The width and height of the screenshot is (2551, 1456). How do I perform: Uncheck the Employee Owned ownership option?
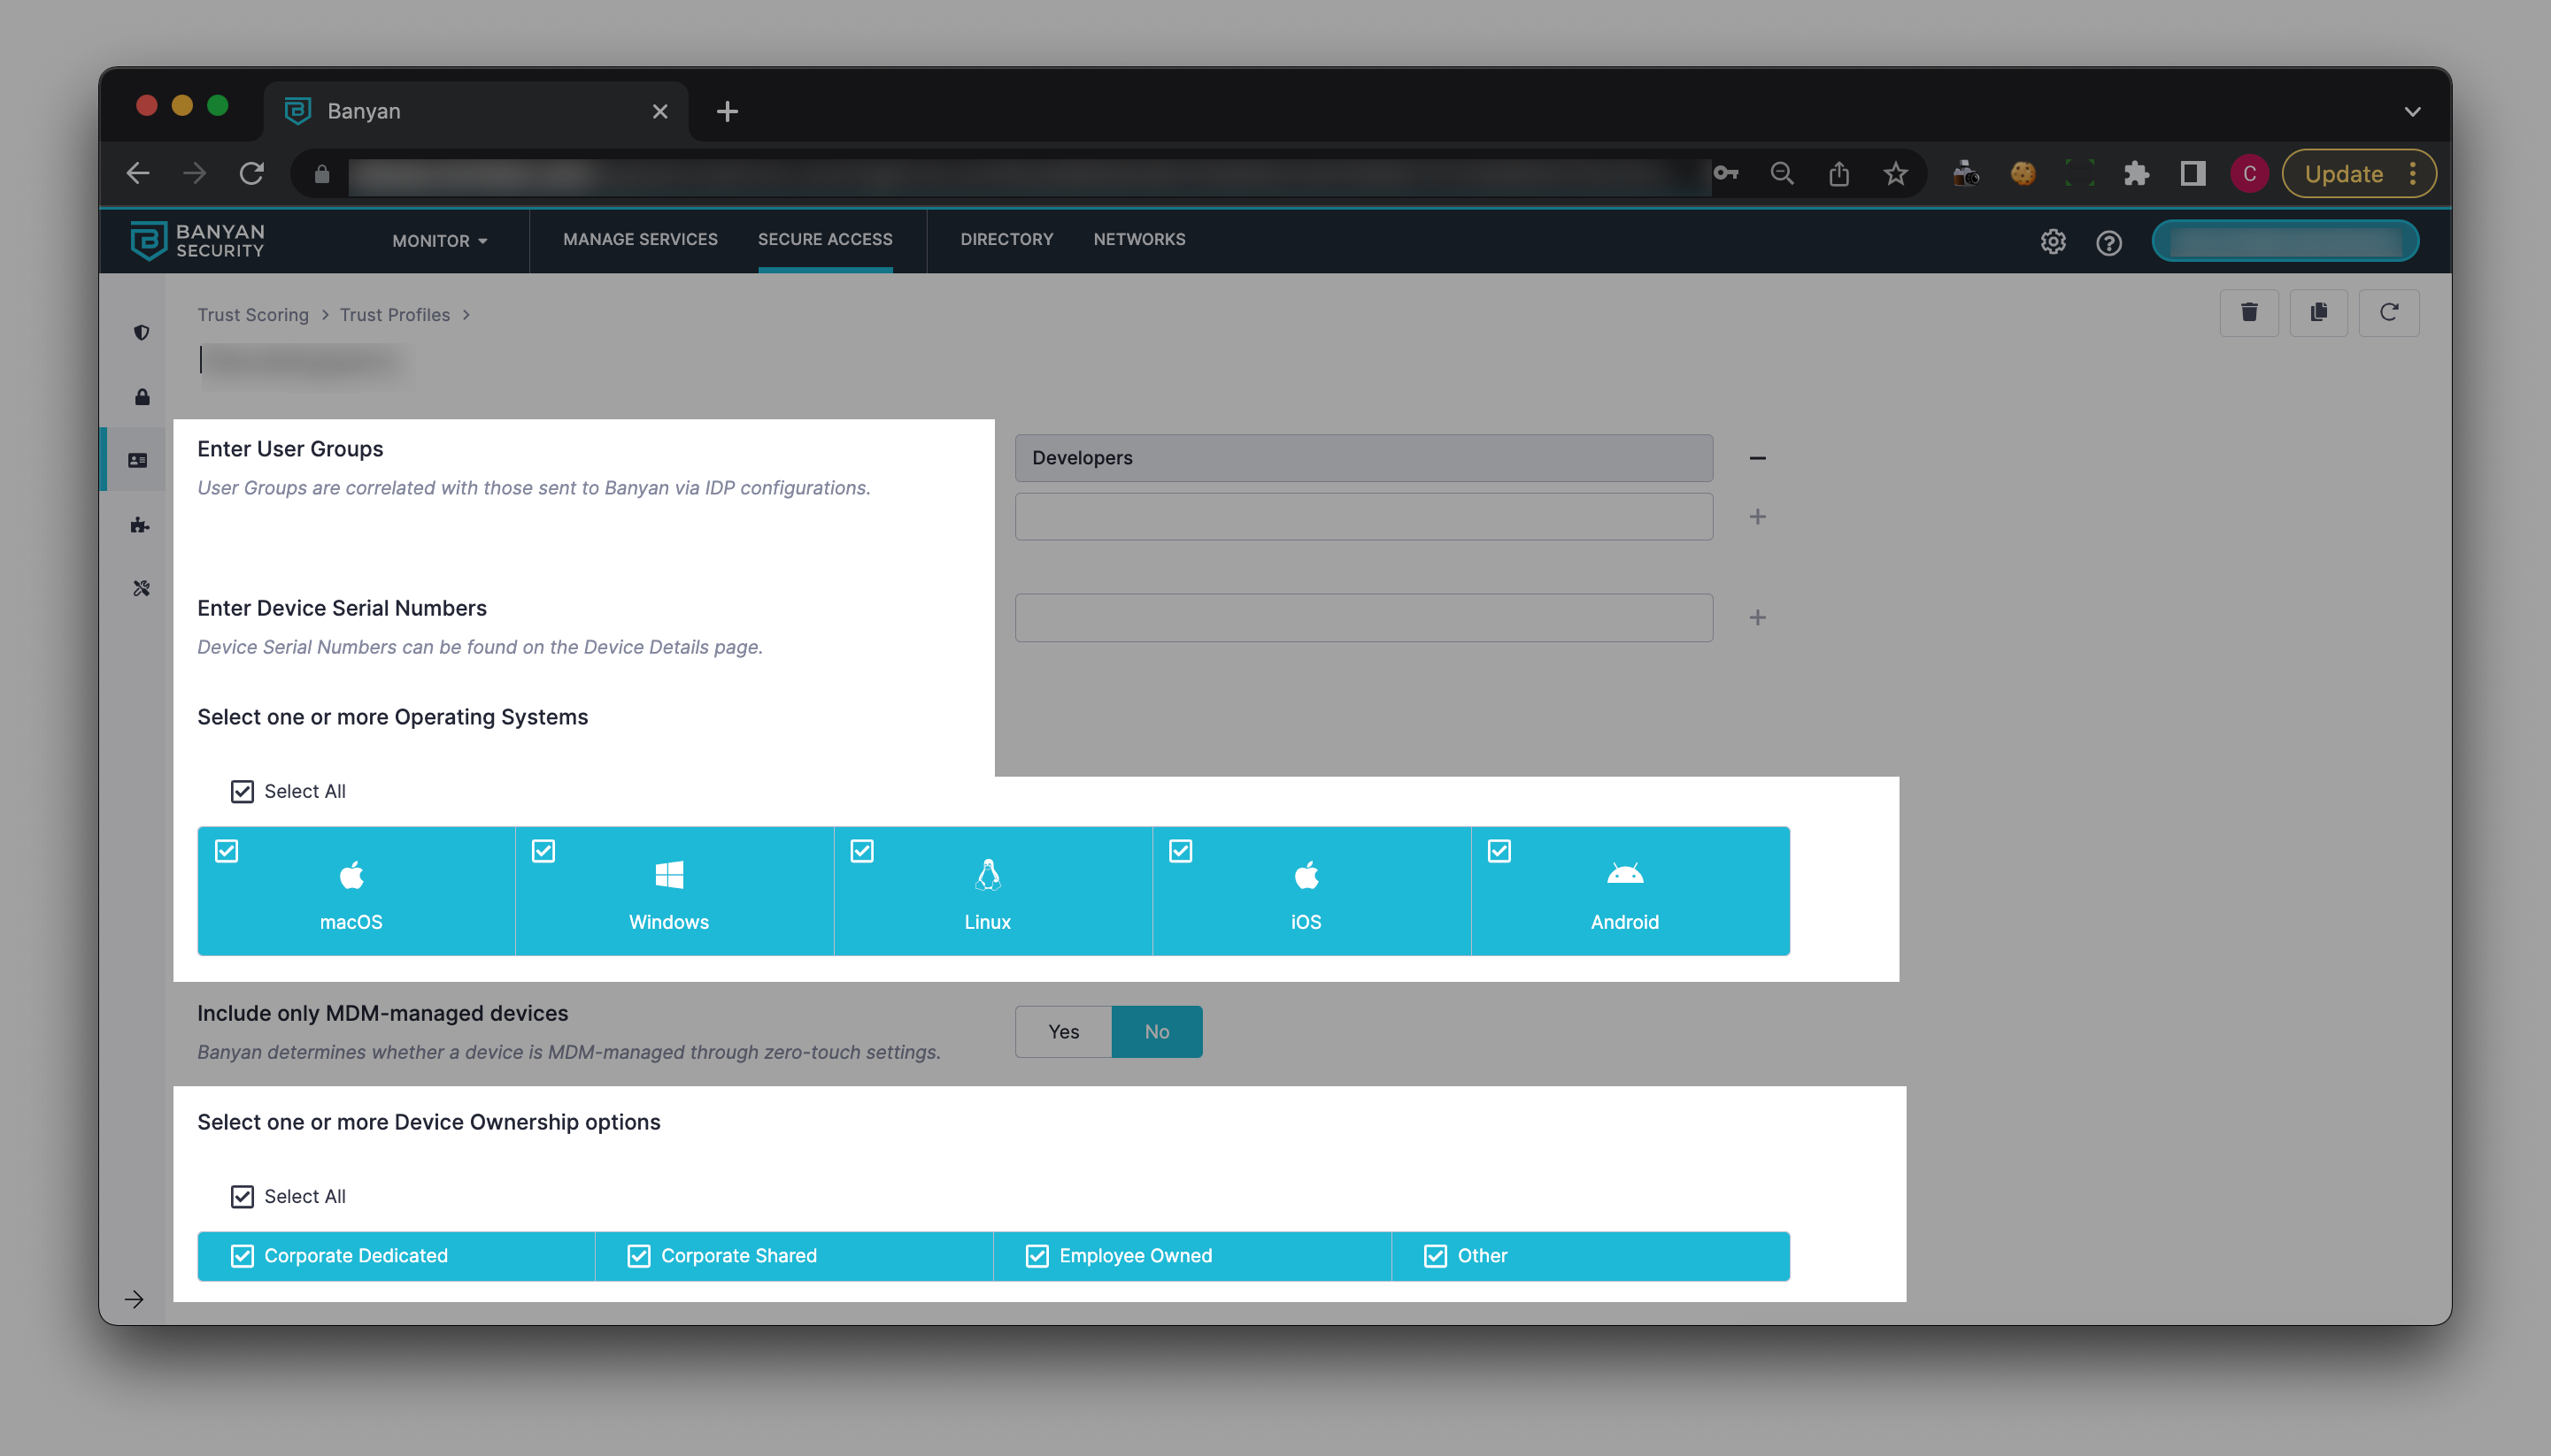pyautogui.click(x=1037, y=1256)
